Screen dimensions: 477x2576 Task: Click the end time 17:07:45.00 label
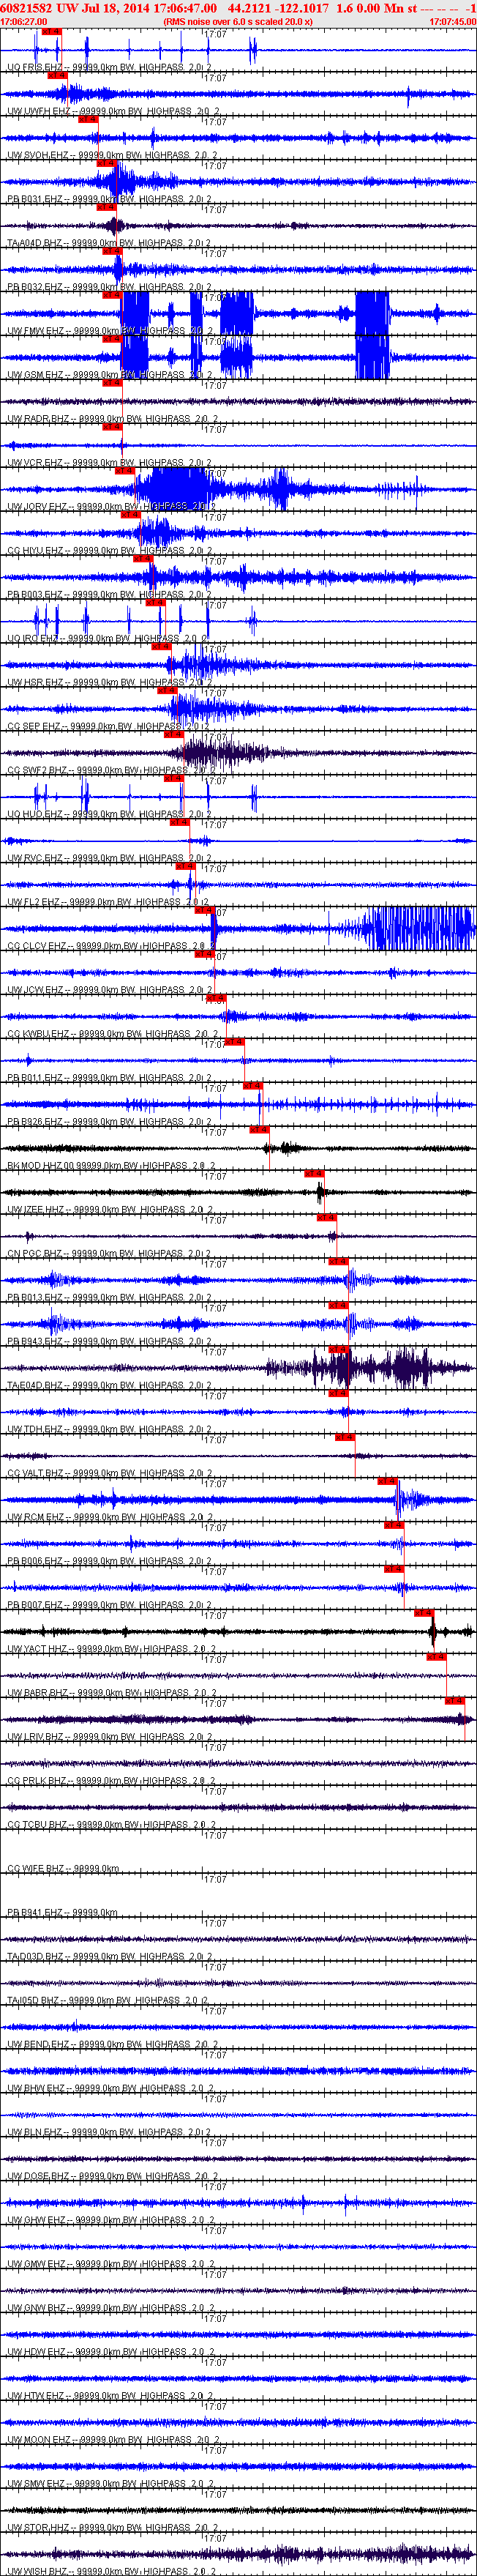pyautogui.click(x=453, y=21)
